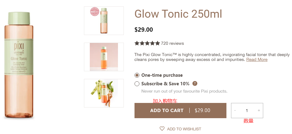Click the $29.00 price below the title
The image size is (292, 134).
(x=144, y=30)
